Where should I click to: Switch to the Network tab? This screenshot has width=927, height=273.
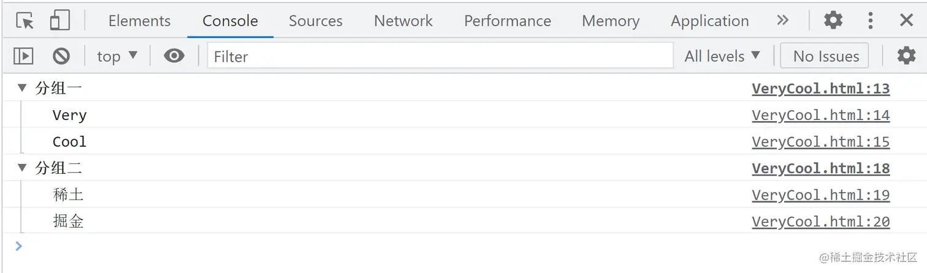coord(403,21)
